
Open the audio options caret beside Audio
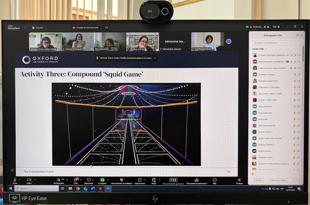(20, 180)
